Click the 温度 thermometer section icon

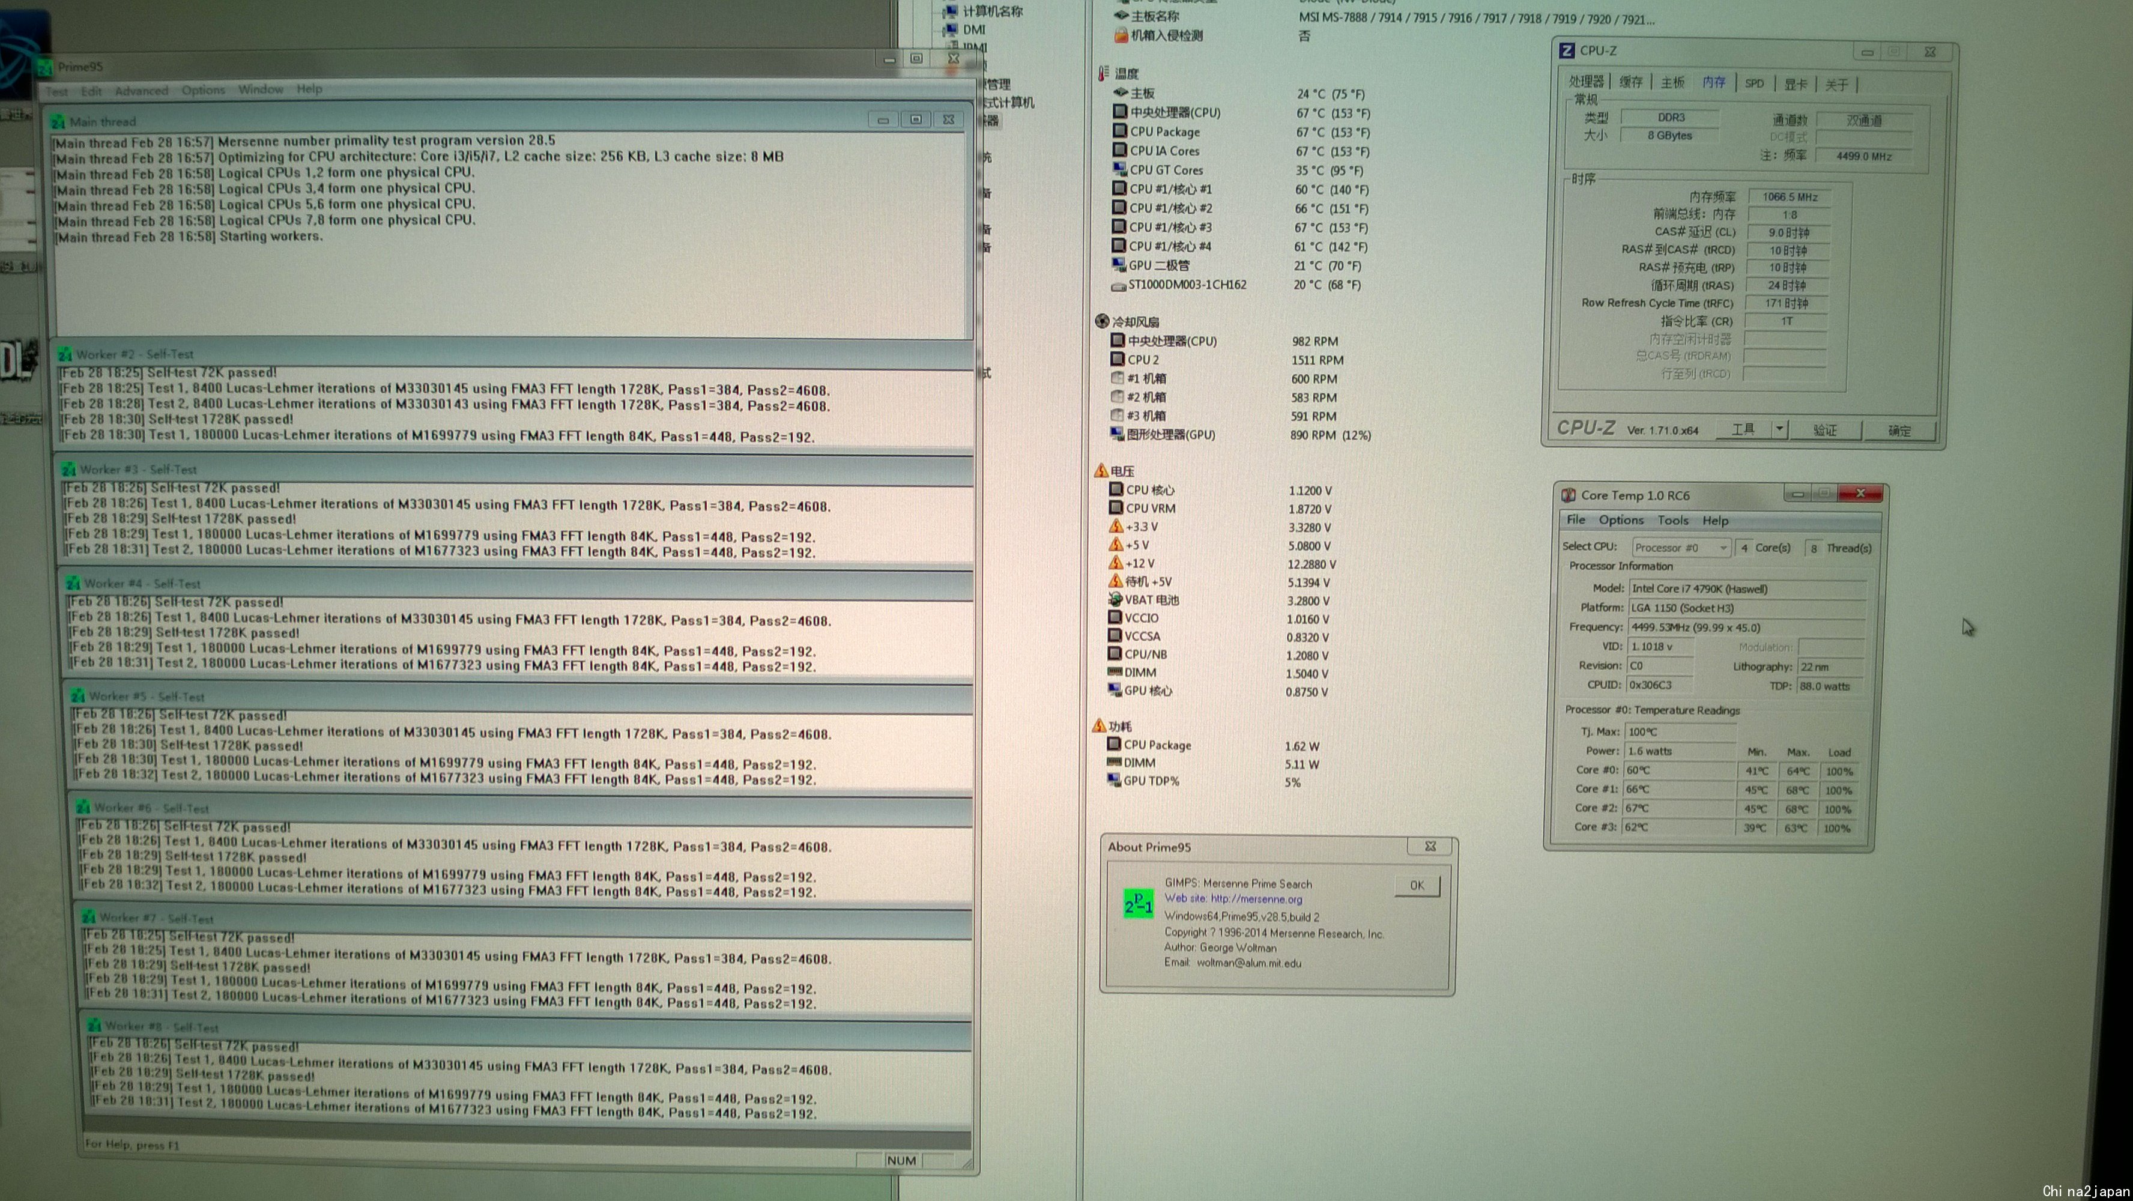(1103, 74)
